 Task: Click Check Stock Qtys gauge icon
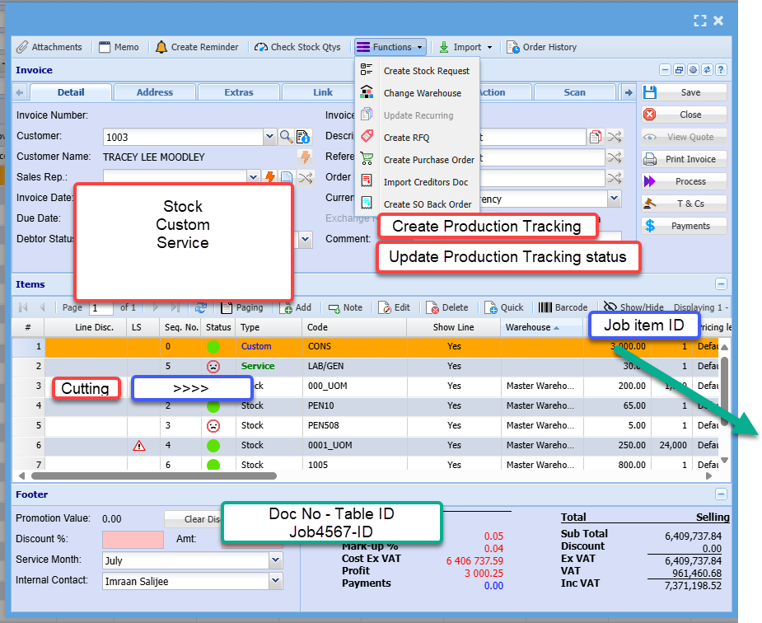(x=261, y=47)
